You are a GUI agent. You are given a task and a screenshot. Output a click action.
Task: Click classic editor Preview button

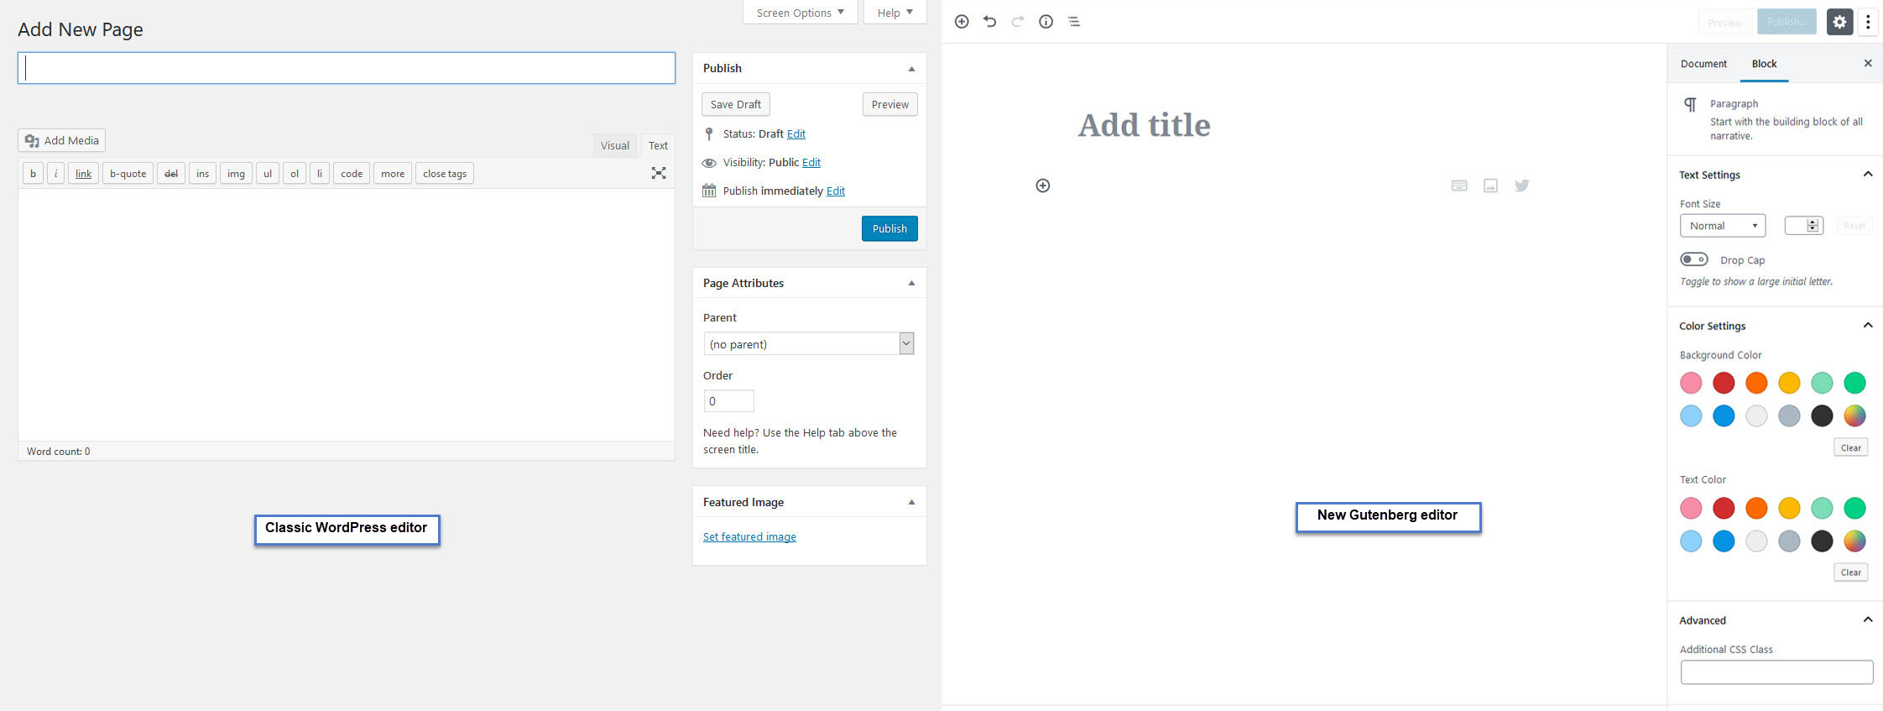pyautogui.click(x=889, y=104)
